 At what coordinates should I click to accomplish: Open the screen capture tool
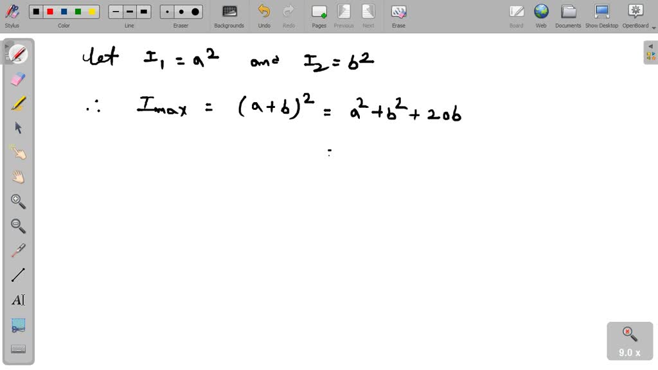pos(17,324)
